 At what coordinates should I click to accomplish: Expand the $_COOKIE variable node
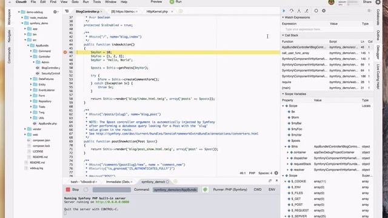(x=286, y=182)
